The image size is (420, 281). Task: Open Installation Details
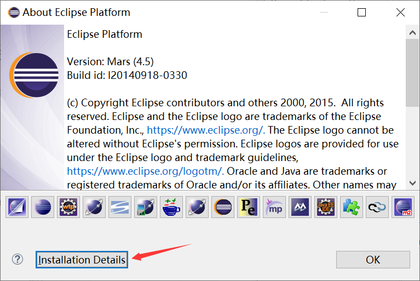[x=82, y=260]
